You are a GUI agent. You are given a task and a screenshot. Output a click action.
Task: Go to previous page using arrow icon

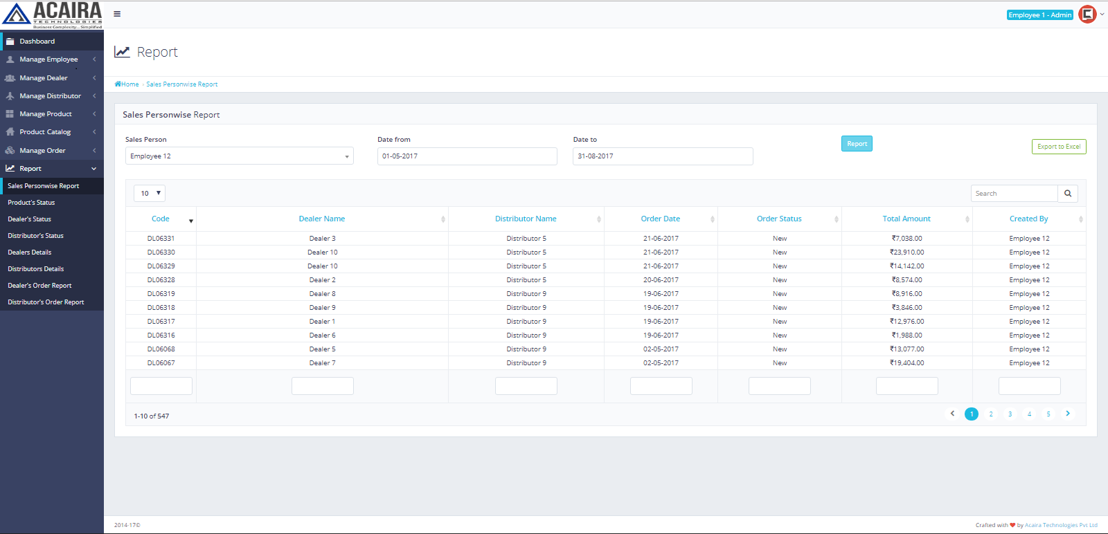tap(952, 414)
